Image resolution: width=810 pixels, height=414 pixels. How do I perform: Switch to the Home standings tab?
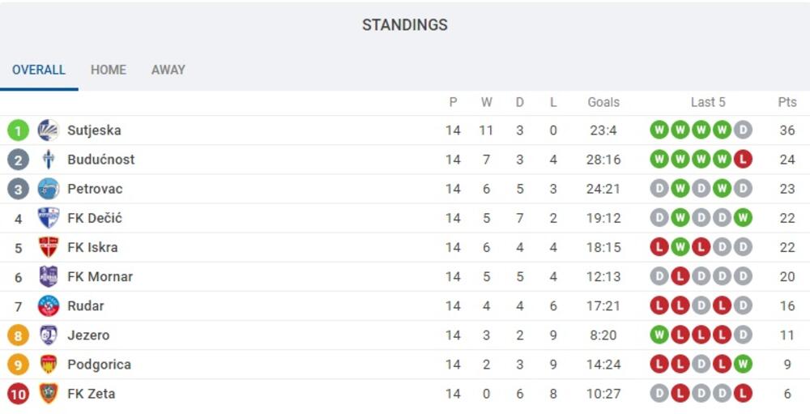coord(109,70)
